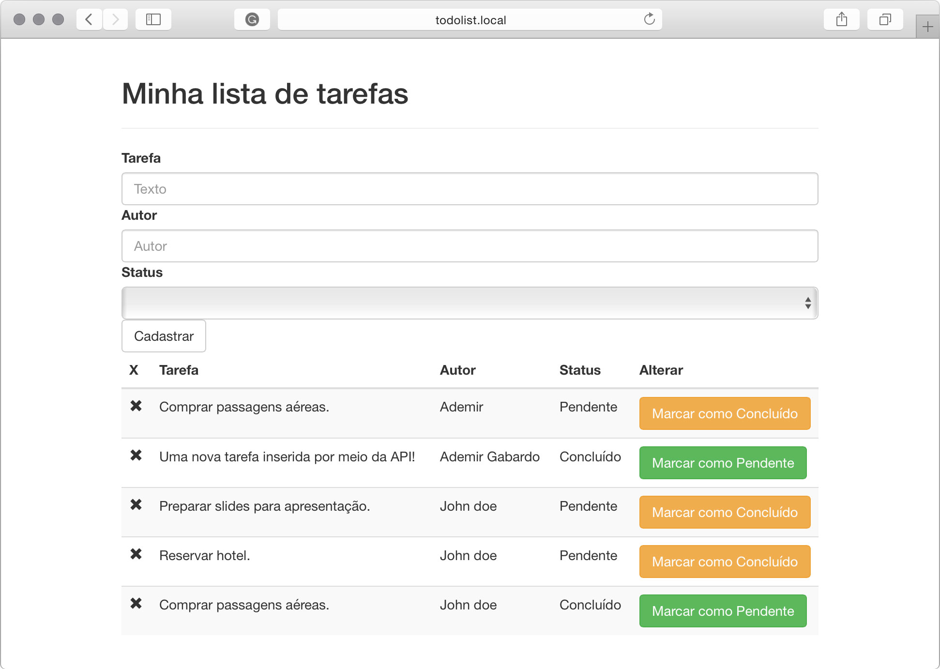Delete the API-inserted task via X icon
Viewport: 940px width, 669px height.
click(136, 455)
